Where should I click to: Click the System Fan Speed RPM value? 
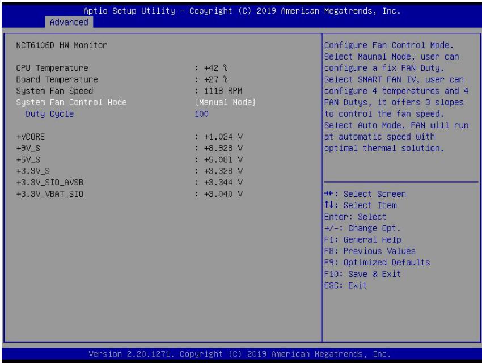223,91
